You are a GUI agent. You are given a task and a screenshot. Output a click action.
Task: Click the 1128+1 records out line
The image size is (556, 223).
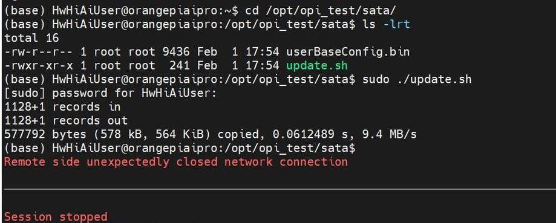pyautogui.click(x=66, y=121)
